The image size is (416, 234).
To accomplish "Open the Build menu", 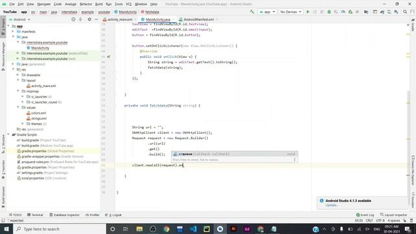I will (x=99, y=4).
